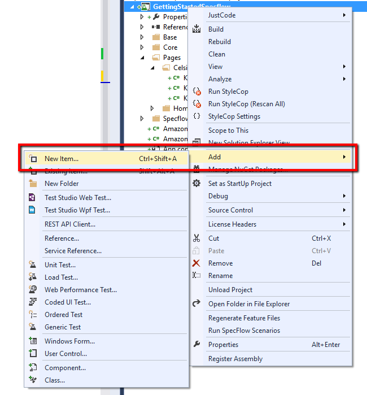Click the New Folder icon

click(33, 184)
